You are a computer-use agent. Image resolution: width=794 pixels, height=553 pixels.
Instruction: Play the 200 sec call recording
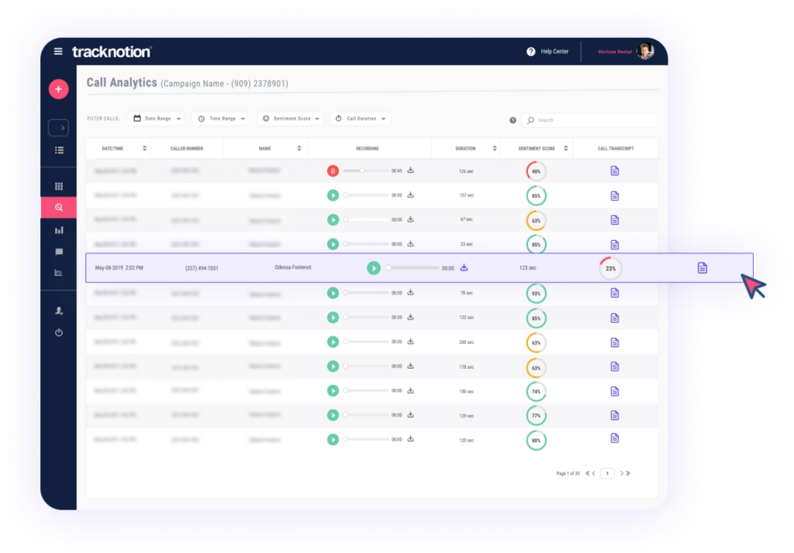coord(333,342)
